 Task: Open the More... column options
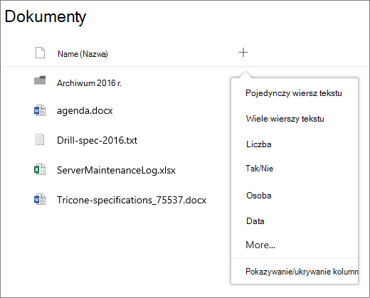coord(260,245)
